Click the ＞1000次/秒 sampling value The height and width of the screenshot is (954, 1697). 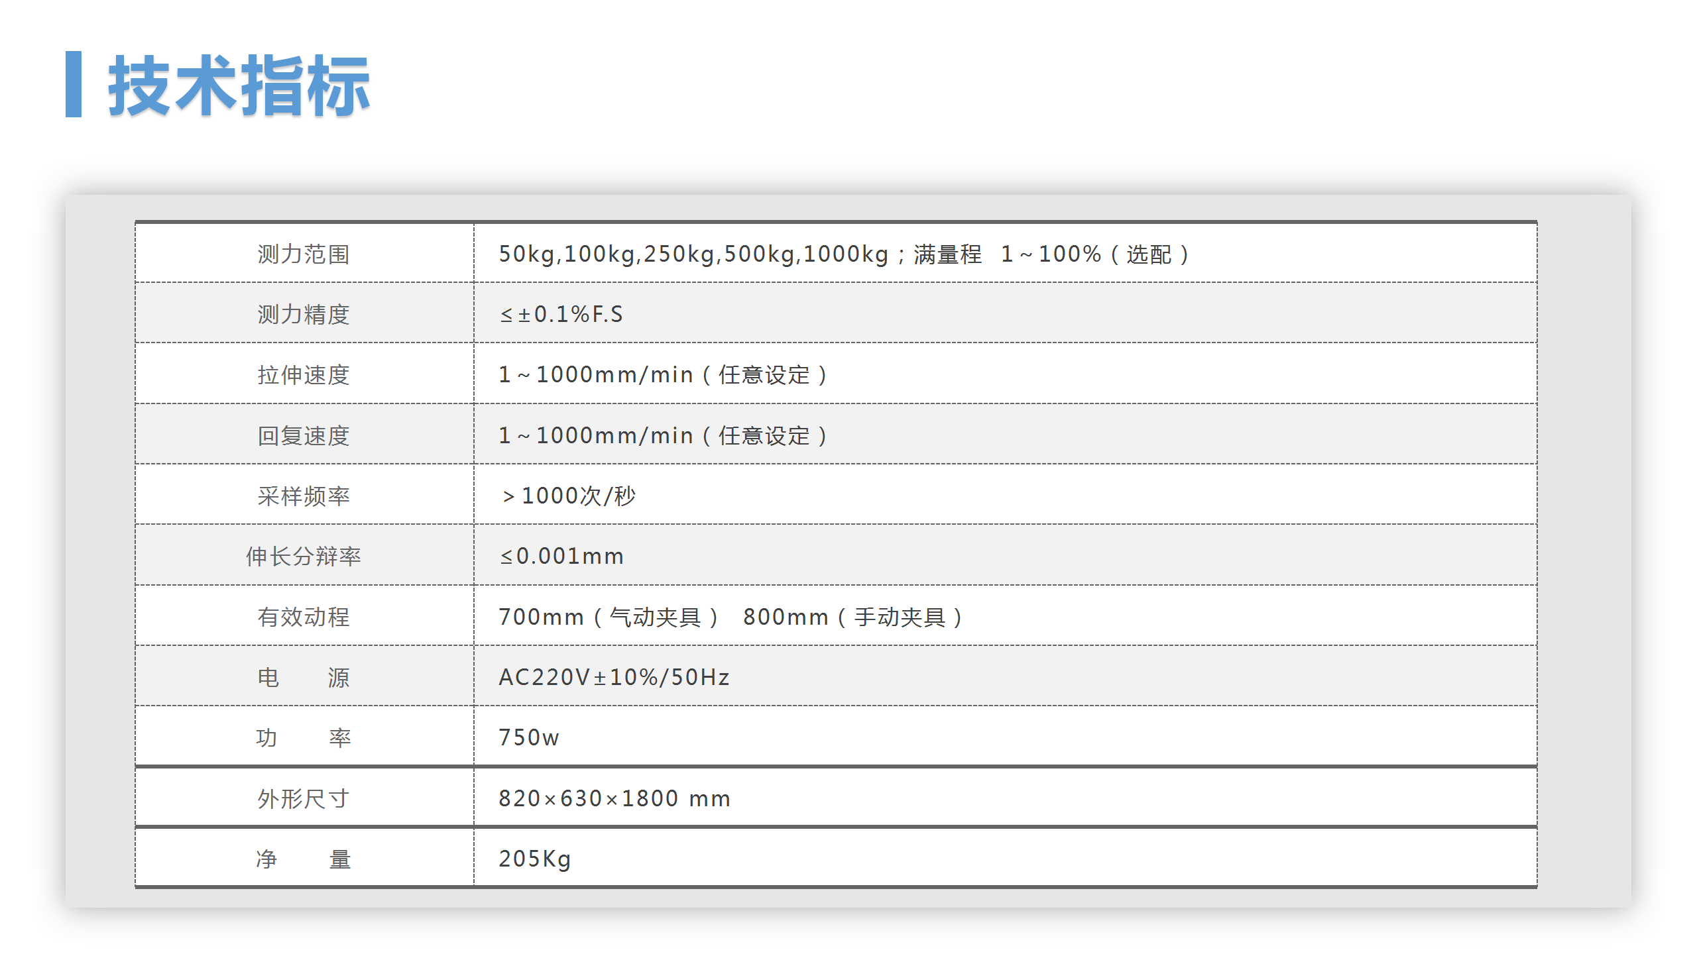pyautogui.click(x=568, y=496)
